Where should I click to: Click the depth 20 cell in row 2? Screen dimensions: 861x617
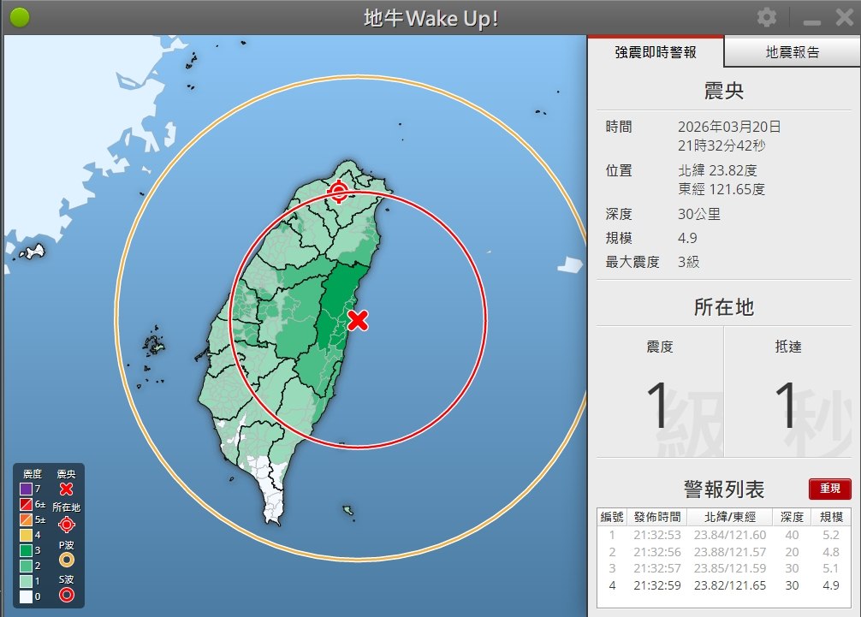coord(792,552)
